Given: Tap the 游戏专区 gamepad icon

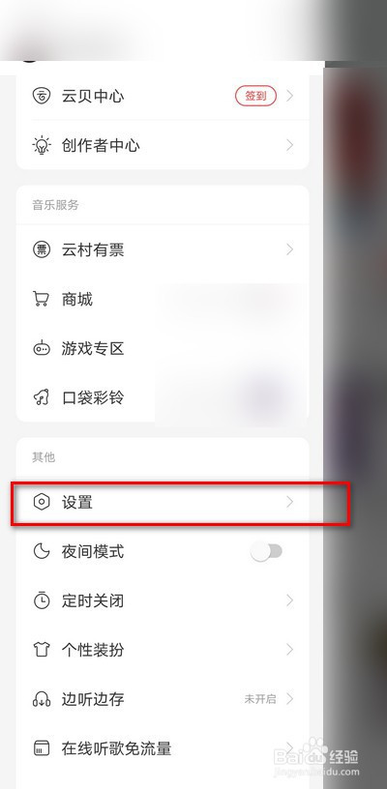Looking at the screenshot, I should (x=42, y=348).
